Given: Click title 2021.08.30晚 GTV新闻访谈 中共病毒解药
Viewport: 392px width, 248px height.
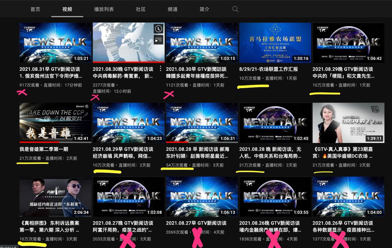Looking at the screenshot, I should (123, 72).
